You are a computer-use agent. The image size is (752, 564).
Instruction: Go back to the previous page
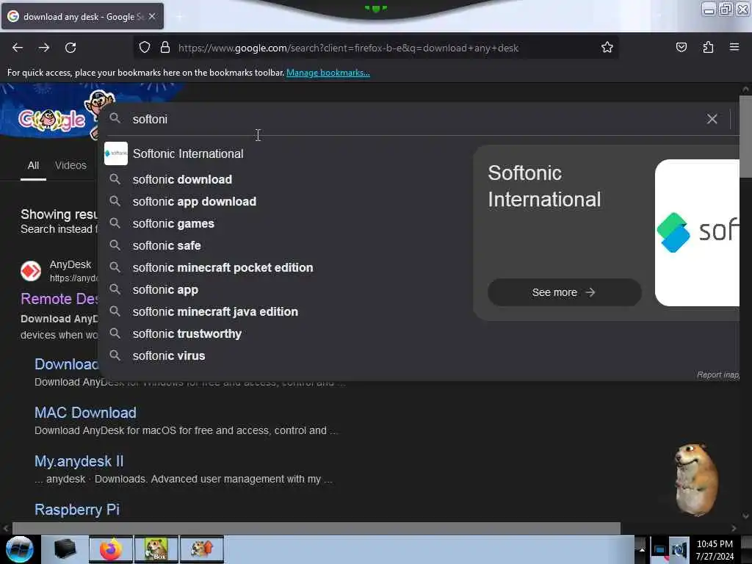pos(18,48)
